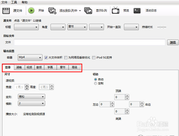Click the Activity Log terminal icon
This screenshot has height=136, width=179.
tap(137, 11)
